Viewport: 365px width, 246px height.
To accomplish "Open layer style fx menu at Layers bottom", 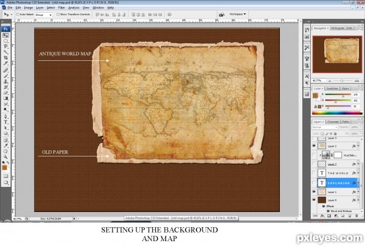I will [322, 216].
